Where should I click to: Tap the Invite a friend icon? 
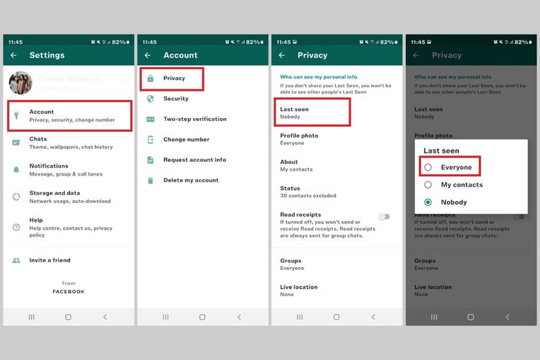(16, 260)
